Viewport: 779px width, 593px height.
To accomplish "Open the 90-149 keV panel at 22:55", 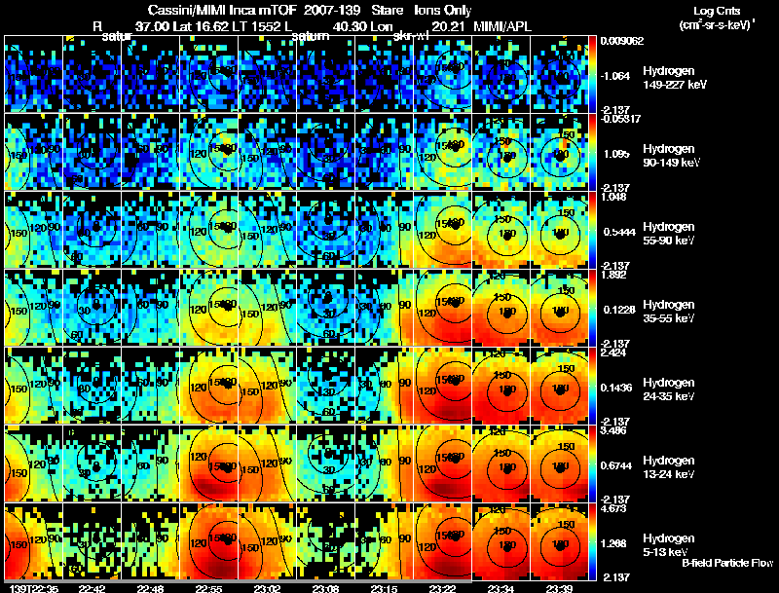I will tap(209, 152).
